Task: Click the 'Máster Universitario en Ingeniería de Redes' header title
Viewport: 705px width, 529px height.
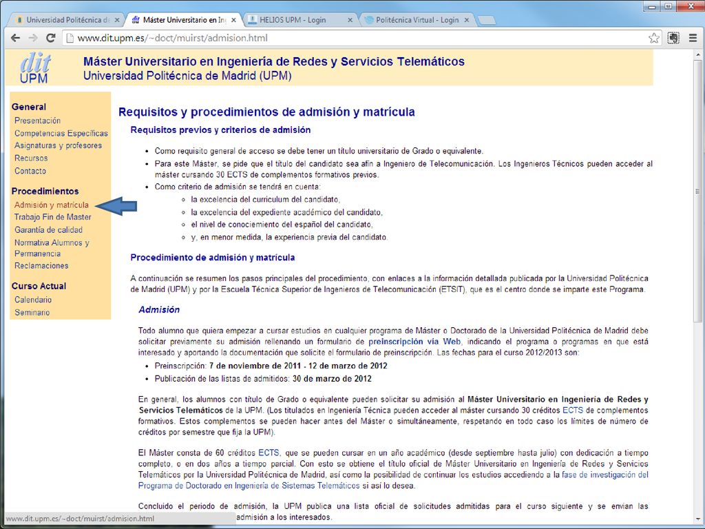Action: [x=274, y=61]
